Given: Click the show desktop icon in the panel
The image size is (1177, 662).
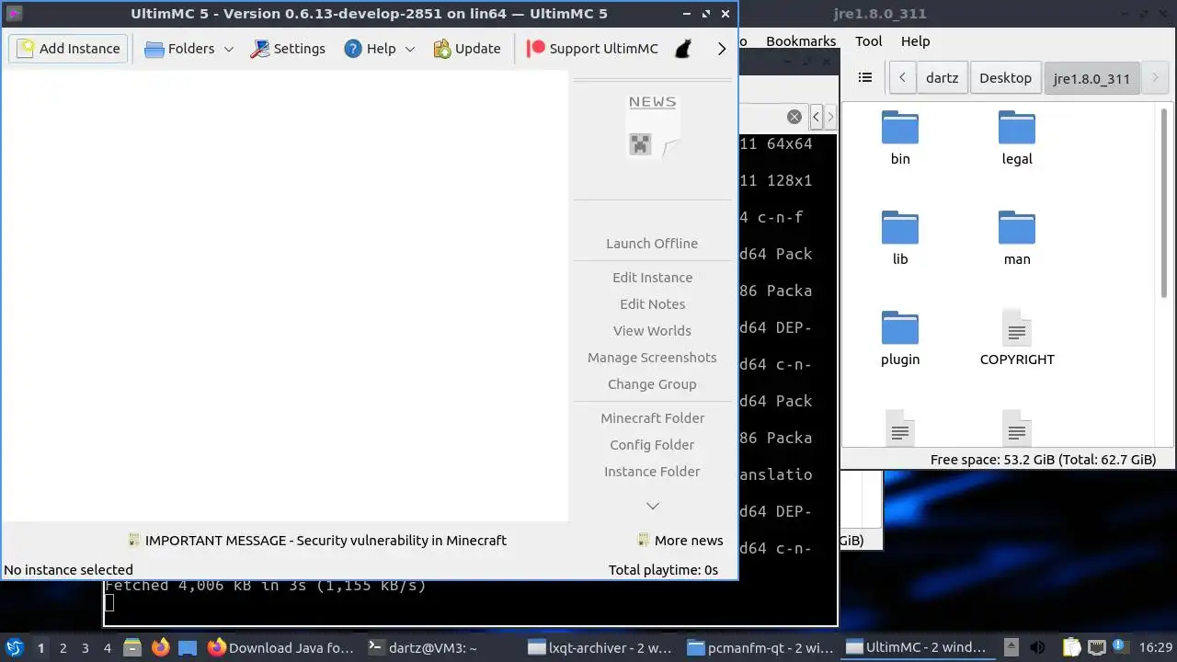Looking at the screenshot, I should pyautogui.click(x=188, y=647).
